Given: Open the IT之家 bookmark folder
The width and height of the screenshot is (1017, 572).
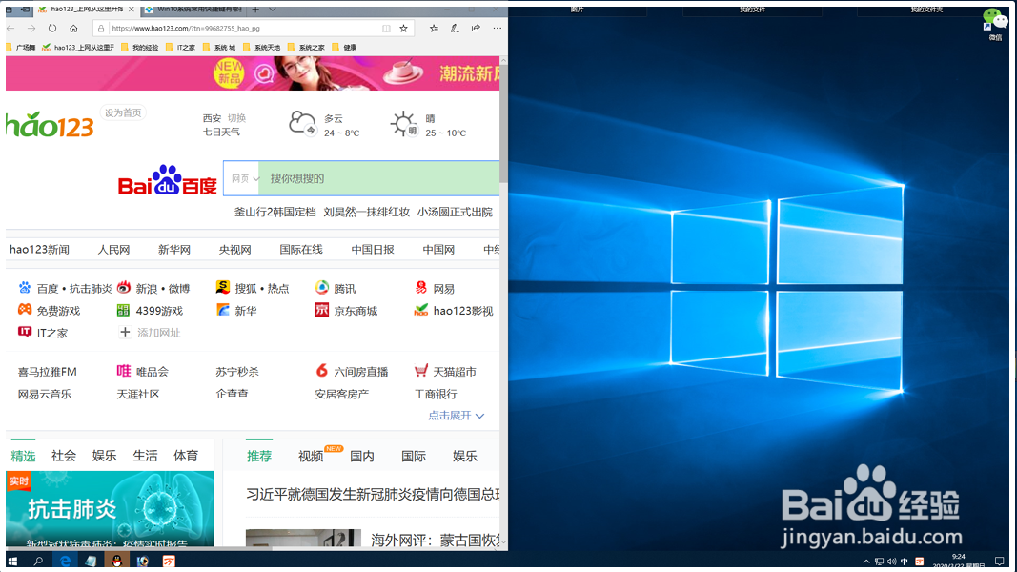Looking at the screenshot, I should coord(180,48).
